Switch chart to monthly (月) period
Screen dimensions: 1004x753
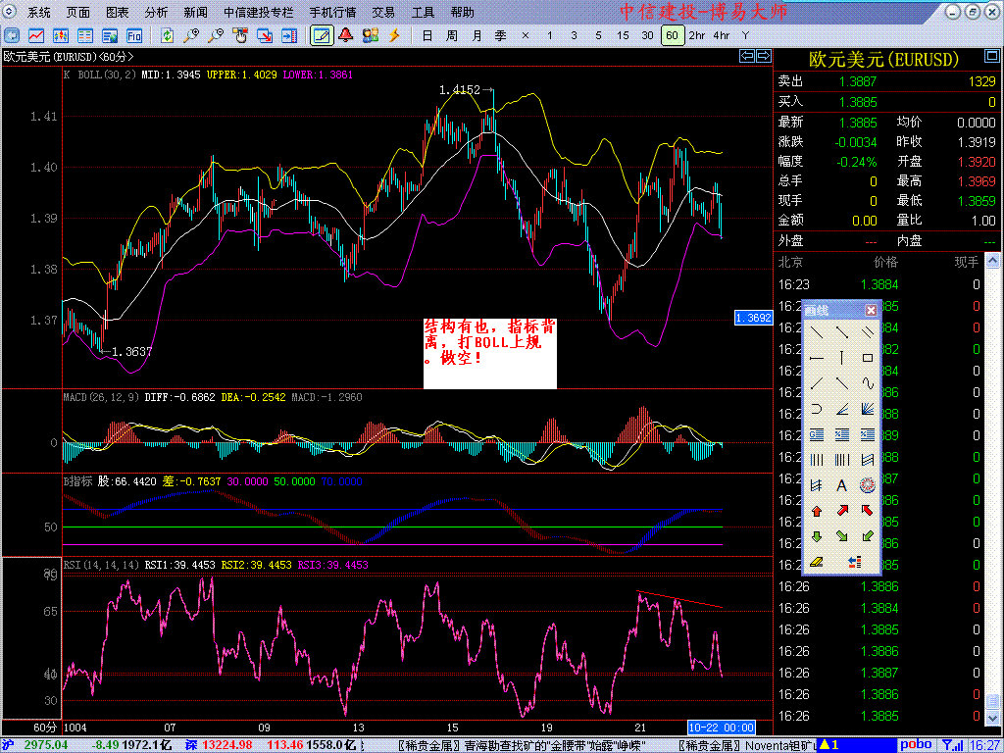tap(477, 36)
